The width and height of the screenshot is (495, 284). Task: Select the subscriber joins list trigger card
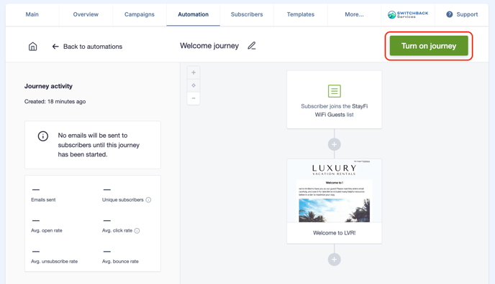tap(335, 100)
